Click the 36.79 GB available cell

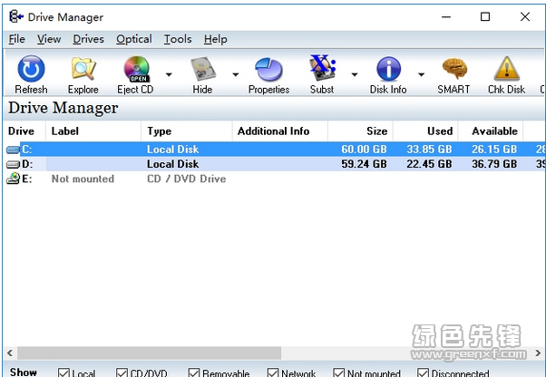494,164
